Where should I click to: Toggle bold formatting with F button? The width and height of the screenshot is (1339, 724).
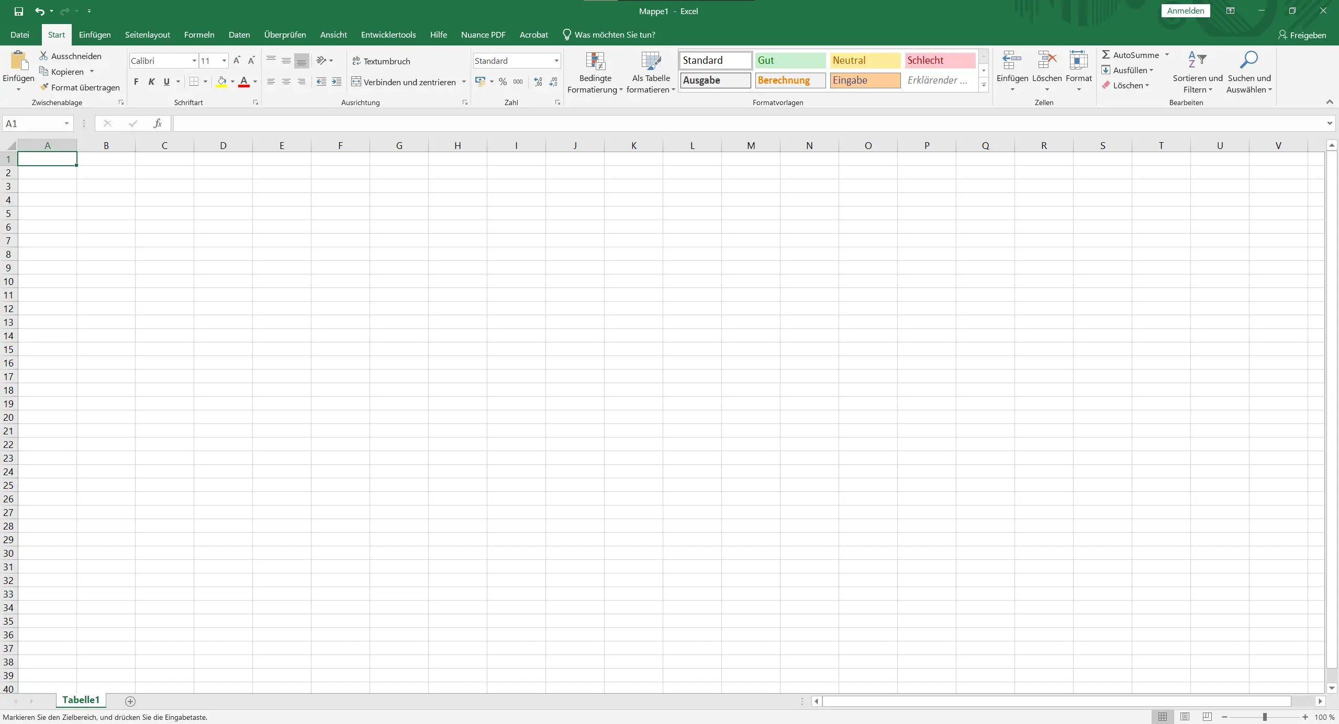[136, 82]
